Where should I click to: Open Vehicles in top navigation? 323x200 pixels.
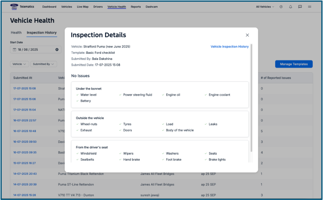67,7
